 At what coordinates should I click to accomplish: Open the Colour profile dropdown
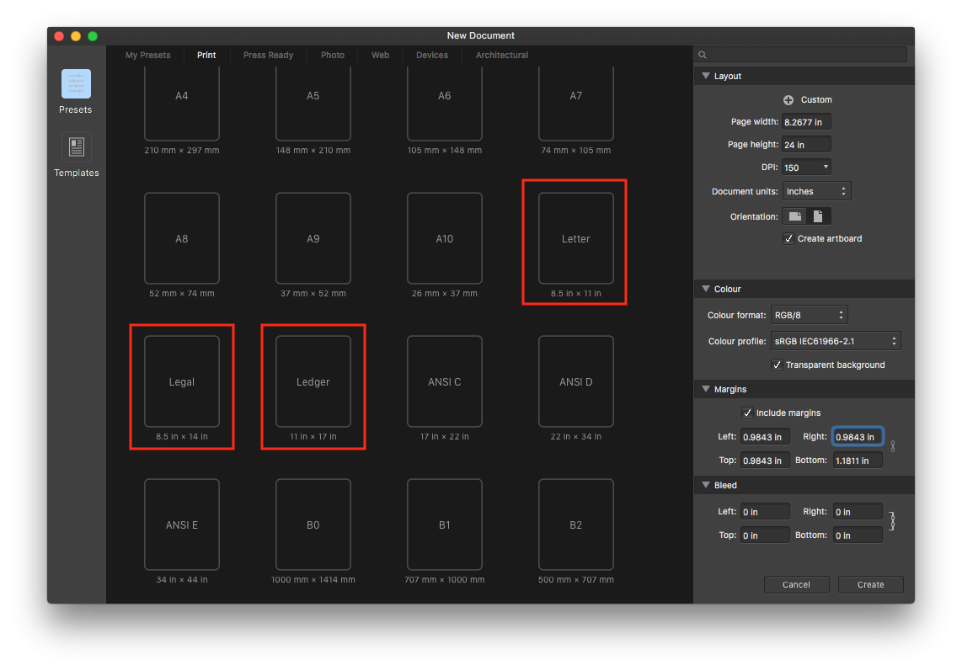click(x=836, y=341)
